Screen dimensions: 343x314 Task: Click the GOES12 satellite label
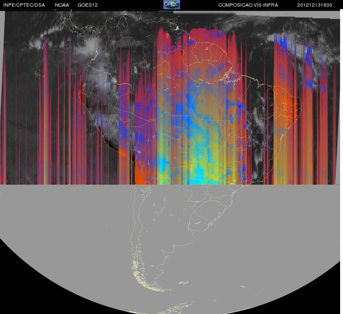coord(88,5)
